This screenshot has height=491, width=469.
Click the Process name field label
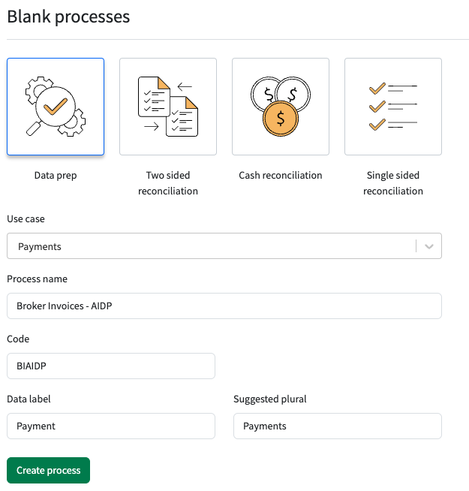coord(37,279)
